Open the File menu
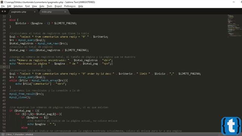This screenshot has height=136, width=242. [x=3, y=6]
